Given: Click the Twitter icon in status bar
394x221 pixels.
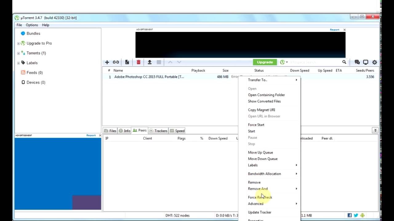Looking at the screenshot, I should (x=356, y=215).
